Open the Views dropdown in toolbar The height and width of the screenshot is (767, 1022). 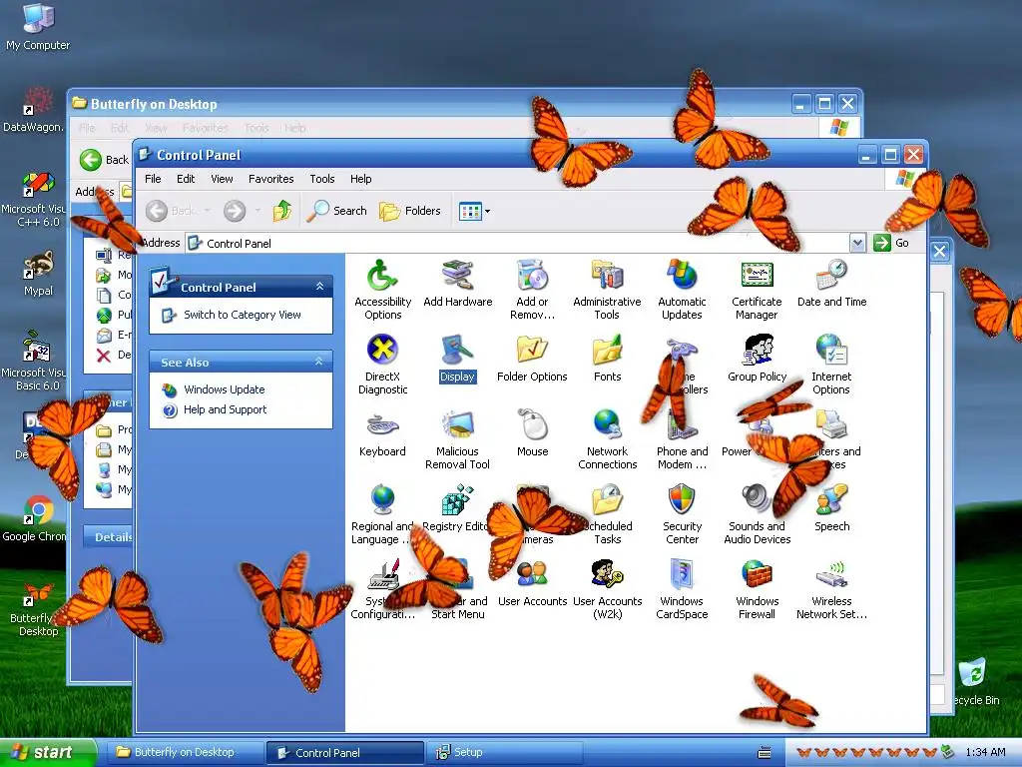[x=474, y=211]
